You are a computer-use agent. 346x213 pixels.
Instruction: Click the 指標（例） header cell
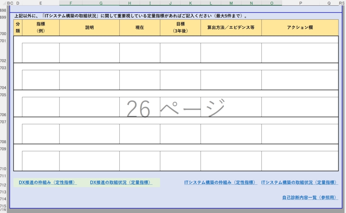[x=41, y=28]
